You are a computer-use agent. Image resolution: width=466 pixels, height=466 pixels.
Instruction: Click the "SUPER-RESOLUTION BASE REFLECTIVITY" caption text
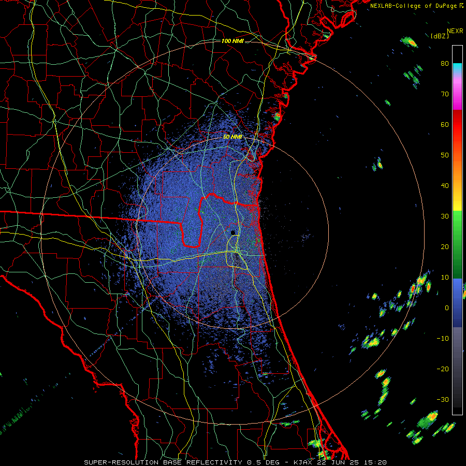163,462
